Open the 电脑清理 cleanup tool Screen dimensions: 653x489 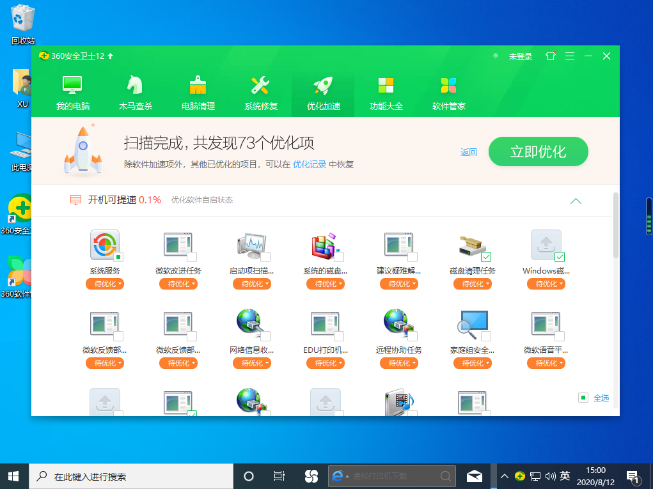(196, 89)
